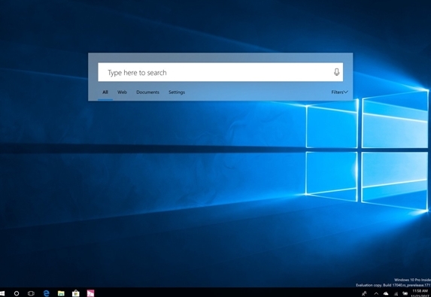431x297 pixels.
Task: Switch to the Settings search tab
Action: pos(177,92)
